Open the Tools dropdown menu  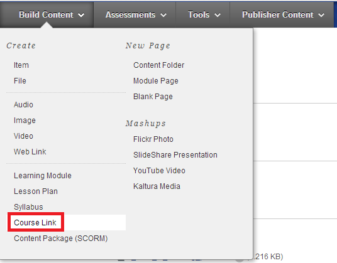(x=204, y=15)
